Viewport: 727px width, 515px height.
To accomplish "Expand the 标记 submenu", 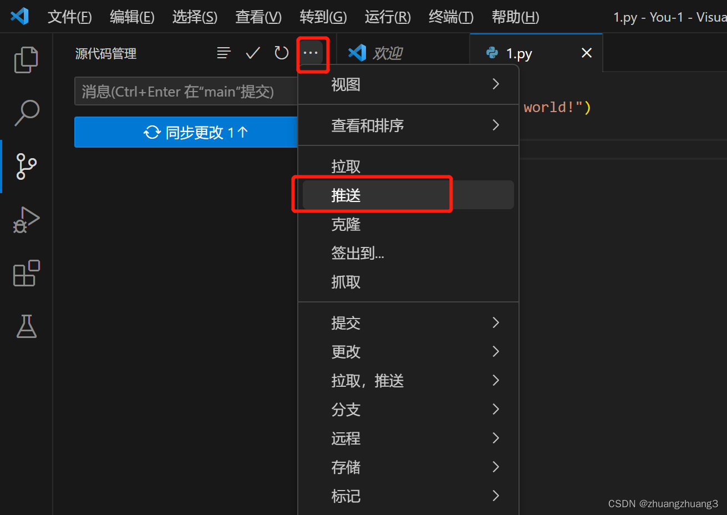I will pyautogui.click(x=408, y=496).
